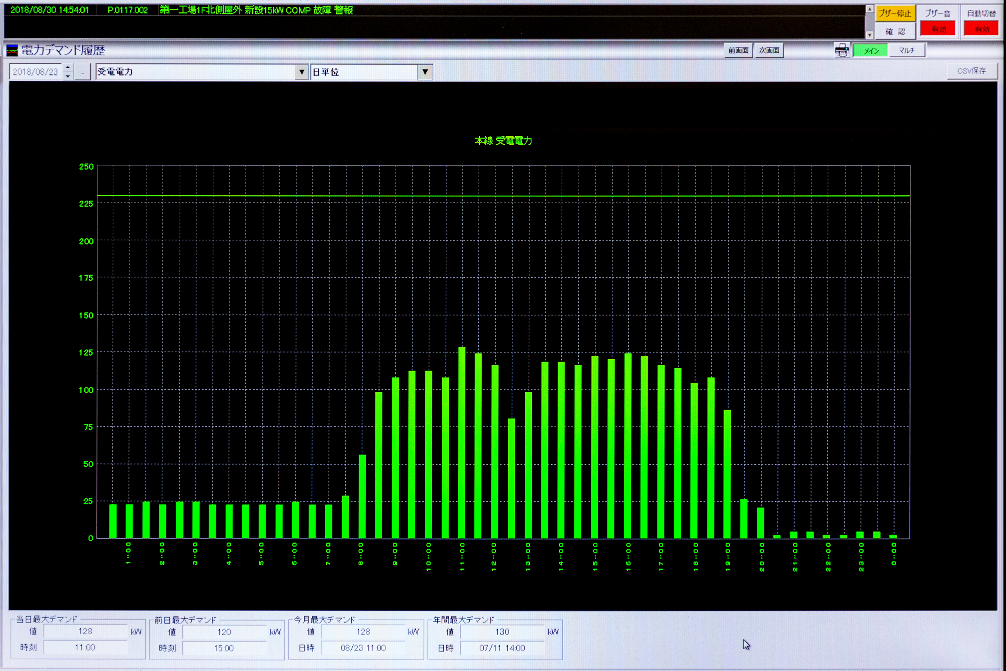Click the 電力デマンド履歴 title icon
This screenshot has height=671, width=1006.
(x=12, y=50)
